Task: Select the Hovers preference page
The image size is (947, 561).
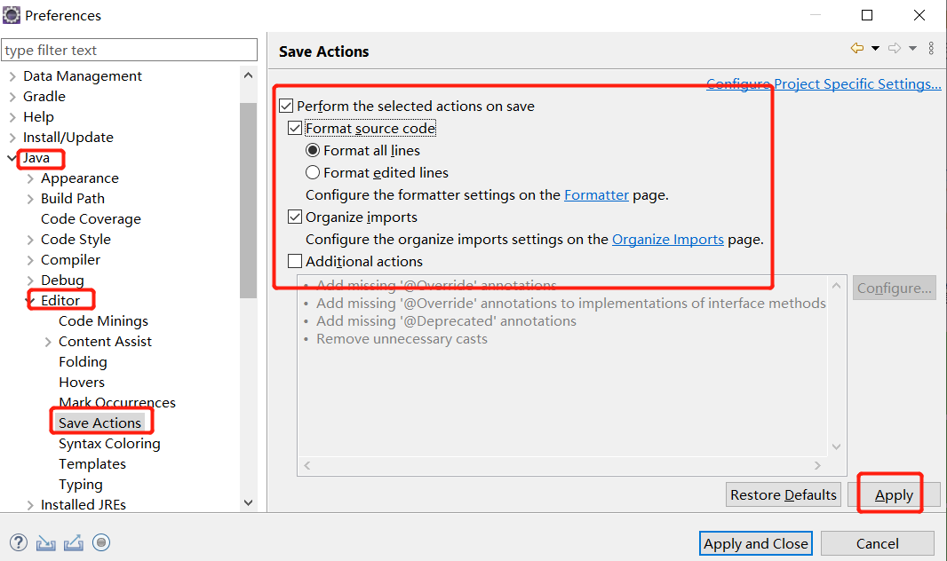Action: click(x=82, y=383)
